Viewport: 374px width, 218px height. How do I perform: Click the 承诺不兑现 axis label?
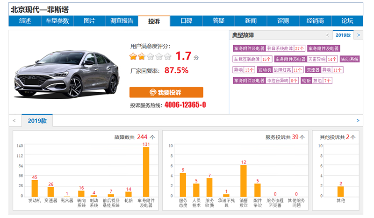[x=226, y=203]
